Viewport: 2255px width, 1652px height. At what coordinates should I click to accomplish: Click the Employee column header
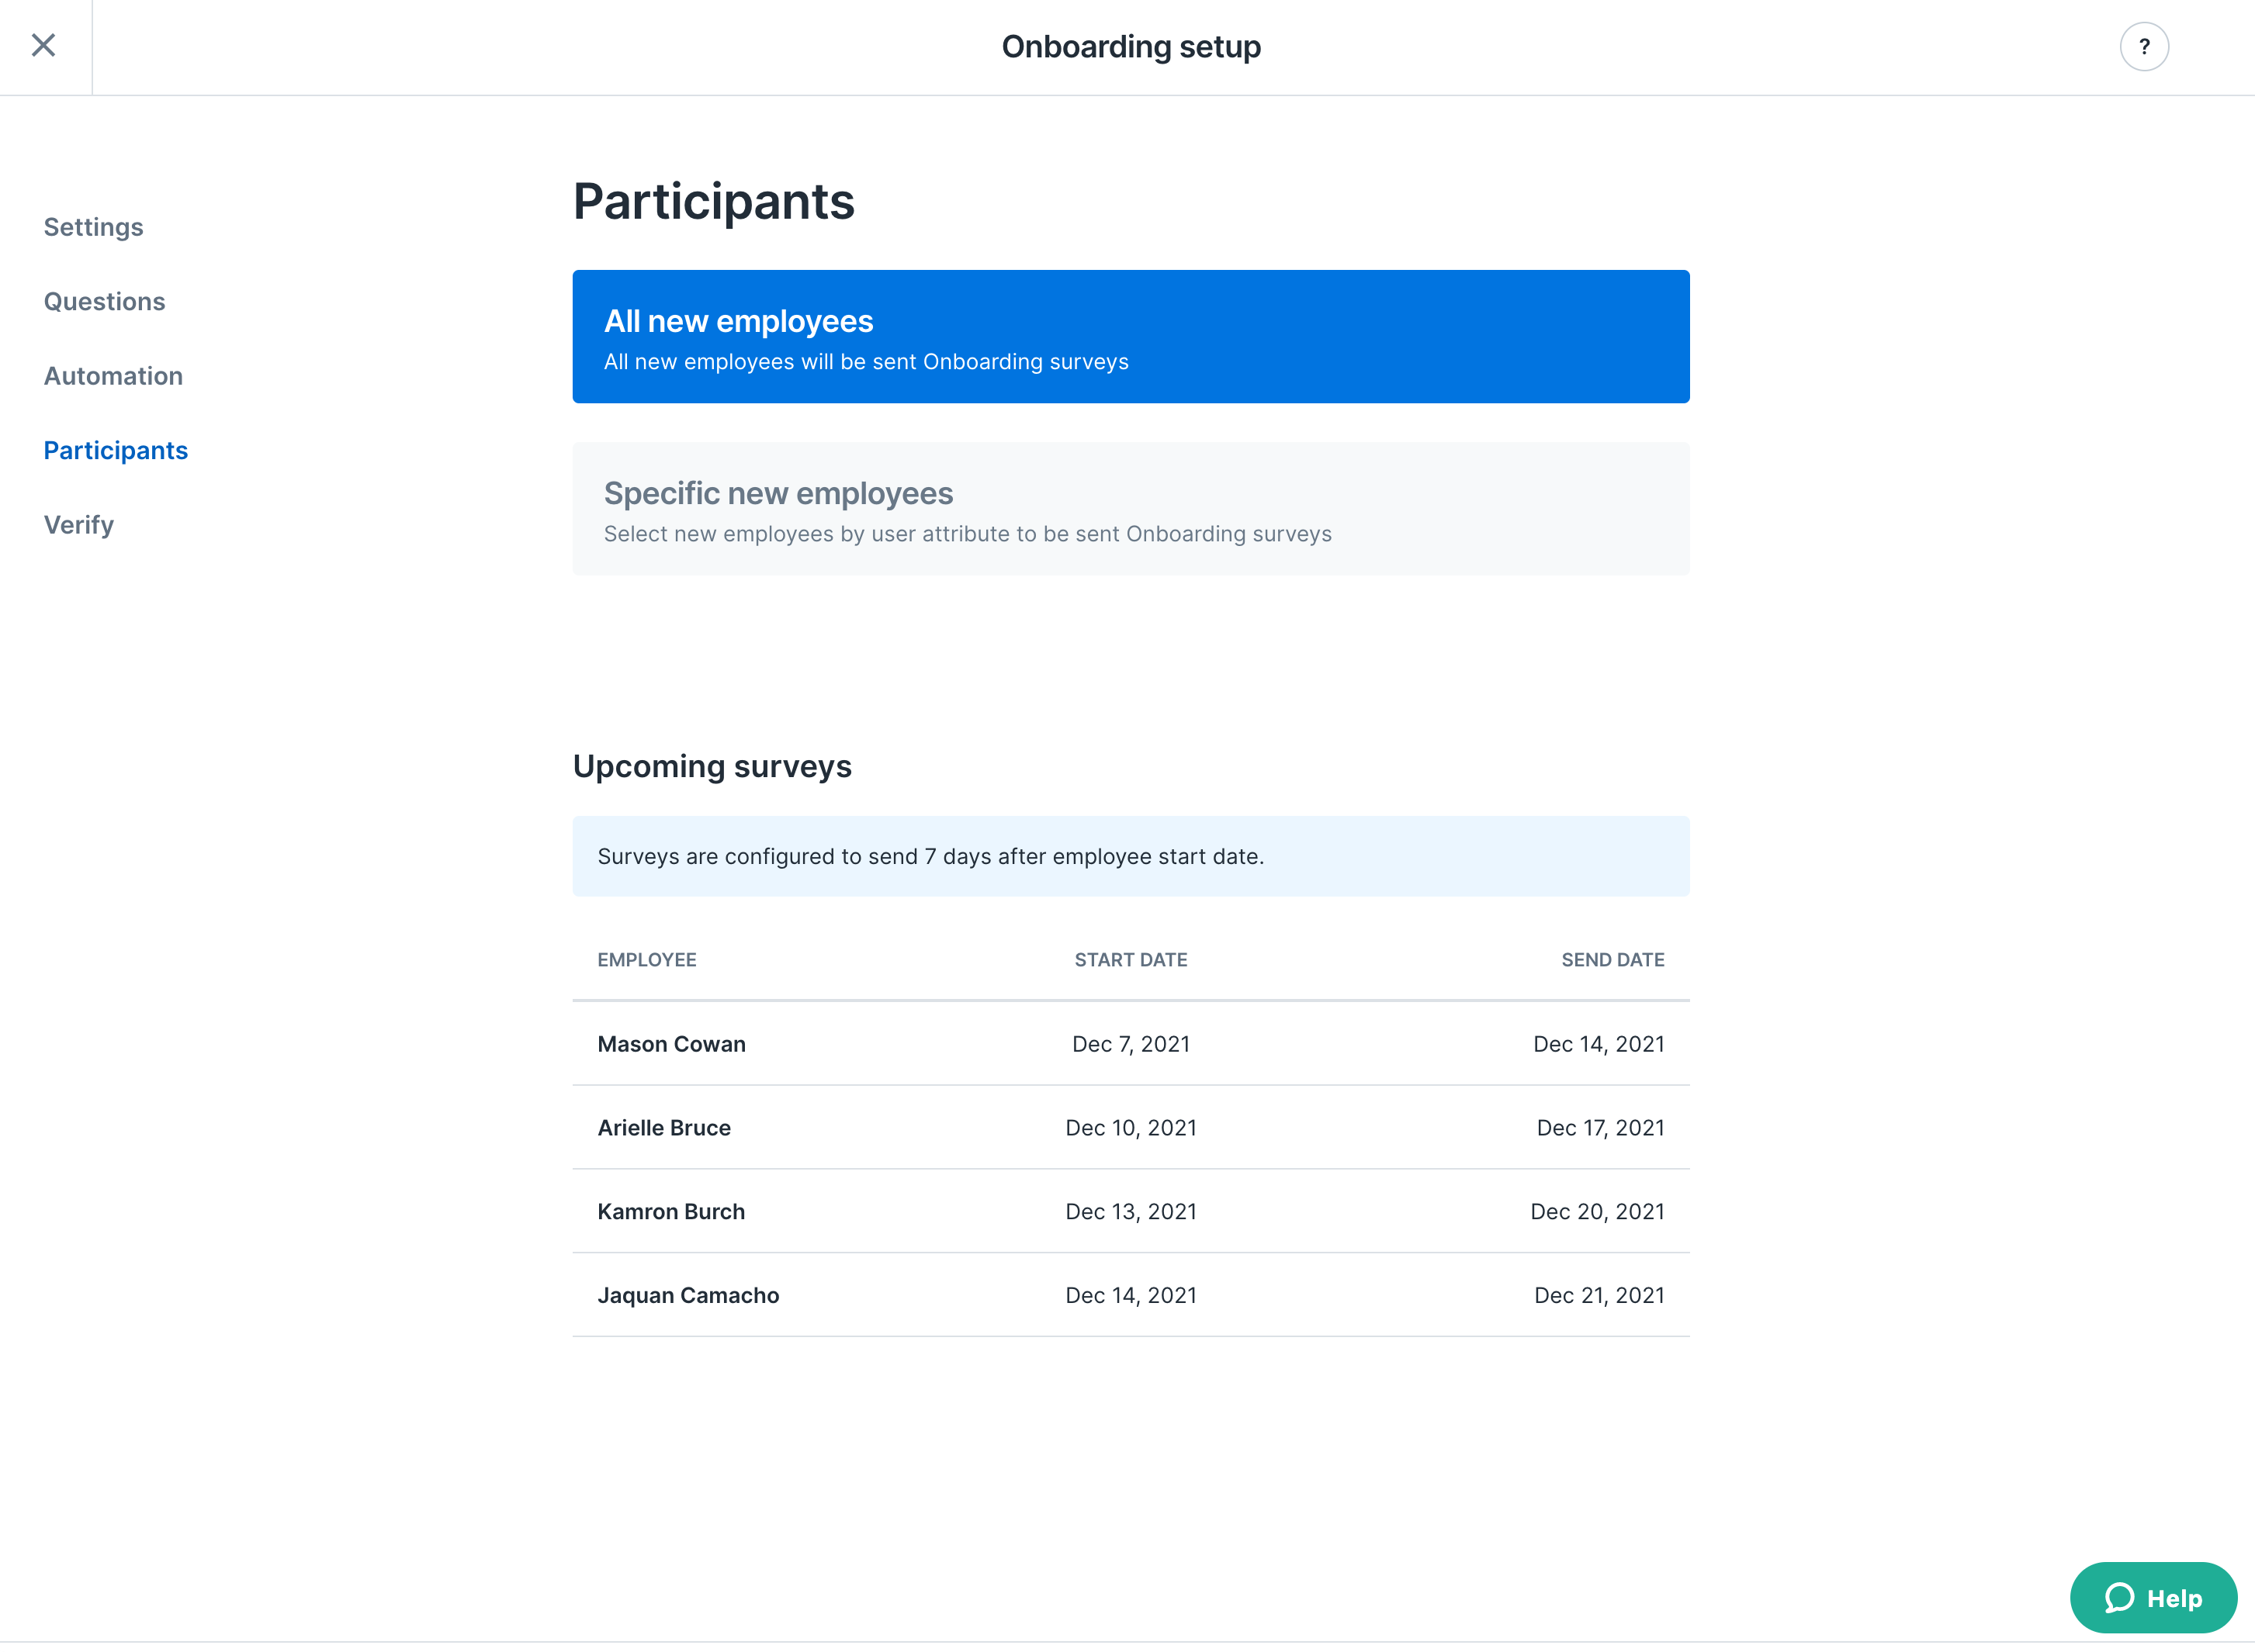[646, 959]
